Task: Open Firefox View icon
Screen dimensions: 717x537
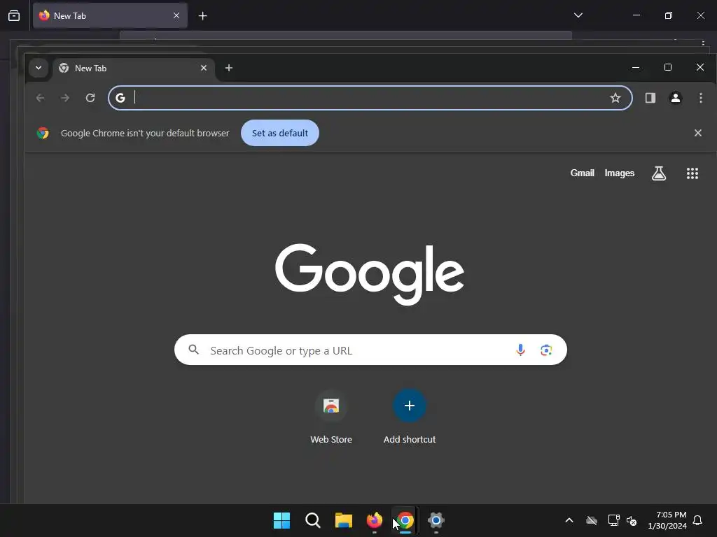Action: tap(14, 15)
